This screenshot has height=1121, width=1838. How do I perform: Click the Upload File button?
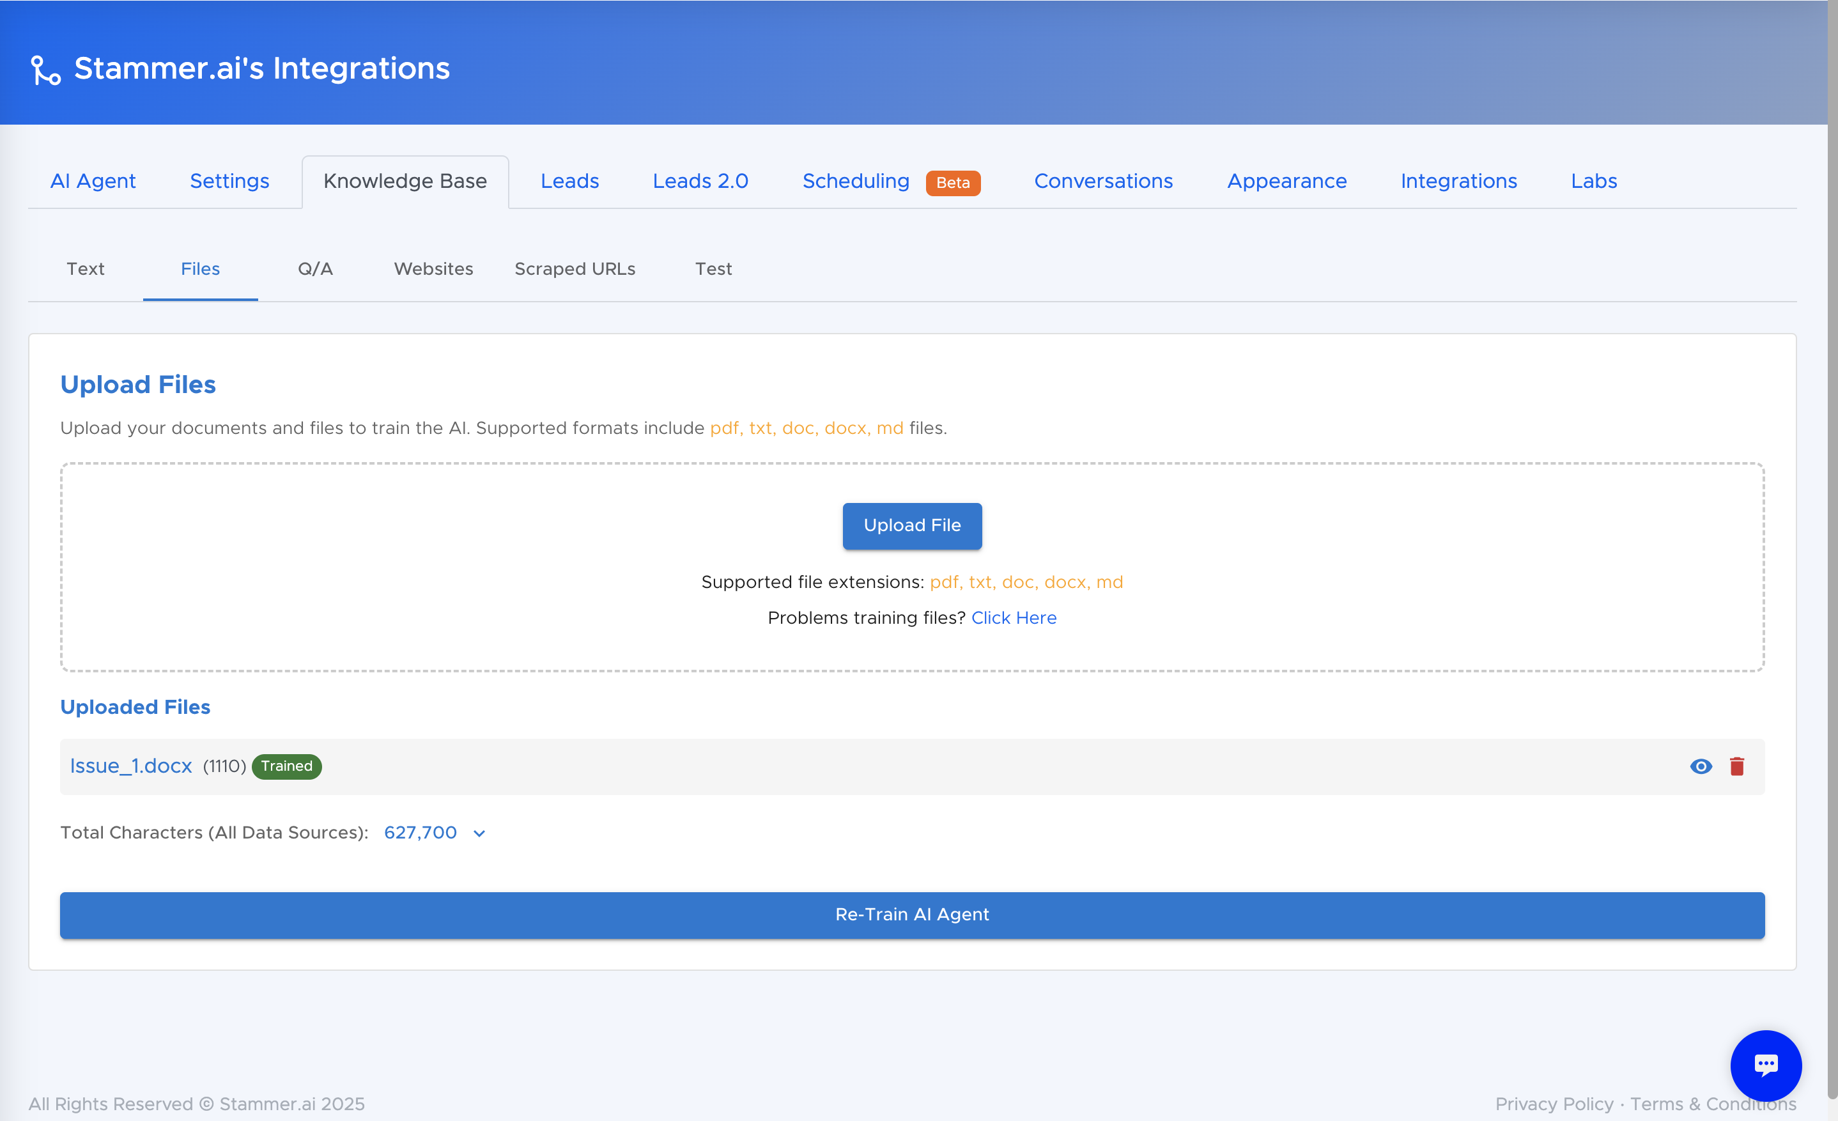pos(911,526)
